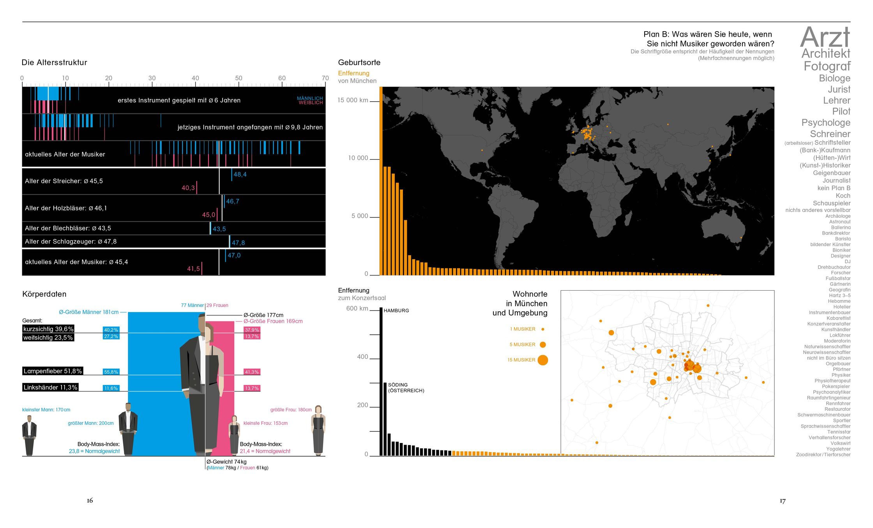This screenshot has height=528, width=873.
Task: Click the 'Arzt' word in the word cloud
Action: click(x=825, y=37)
